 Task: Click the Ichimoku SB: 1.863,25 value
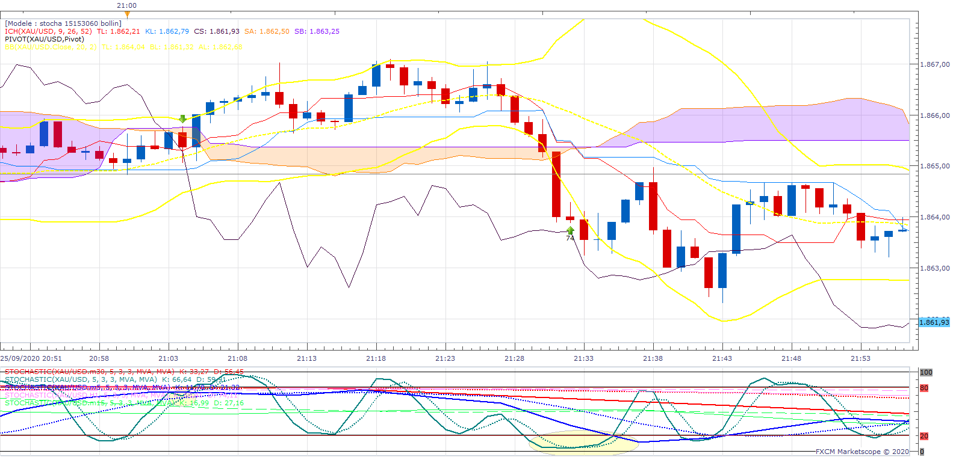point(317,31)
